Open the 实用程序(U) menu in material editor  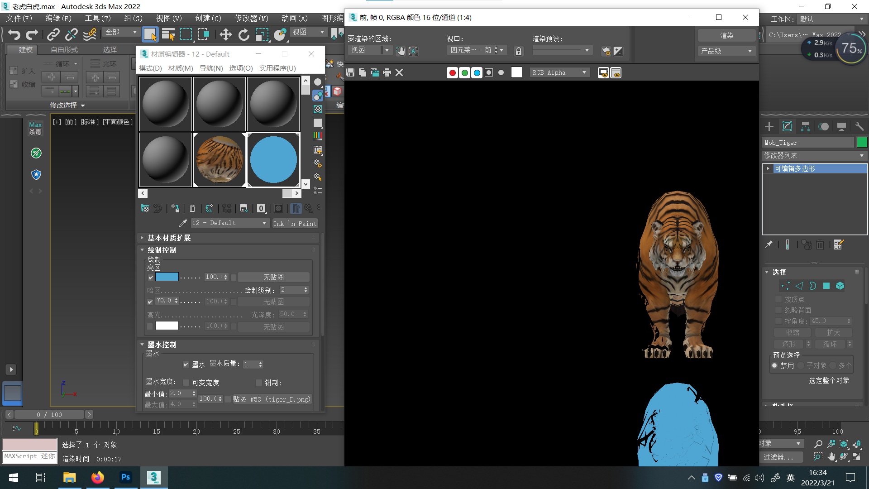tap(277, 68)
